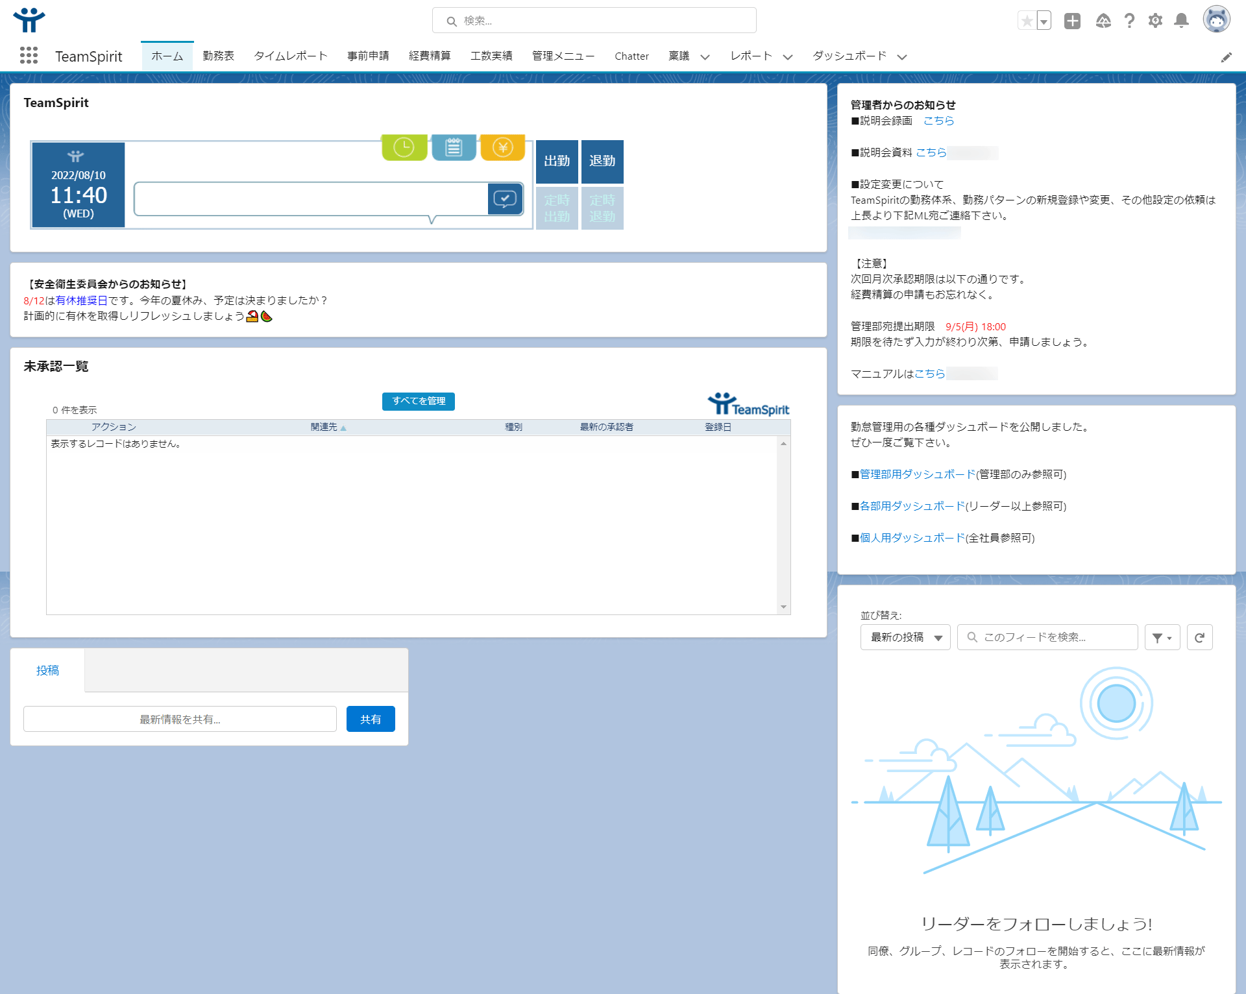Open the global actions plus icon
This screenshot has height=994, width=1246.
click(x=1072, y=21)
